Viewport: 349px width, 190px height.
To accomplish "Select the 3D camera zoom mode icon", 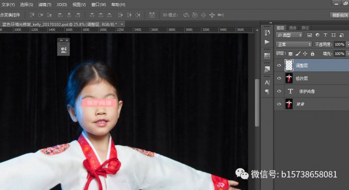I will point(221,15).
